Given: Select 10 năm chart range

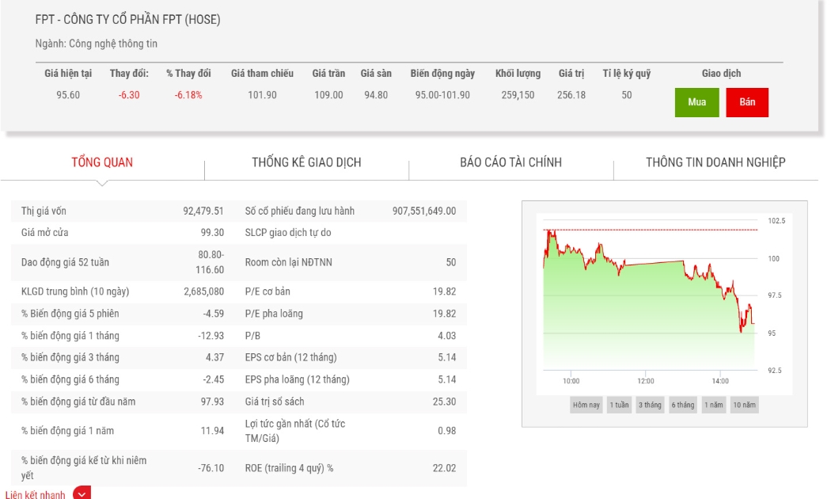Looking at the screenshot, I should coord(744,405).
